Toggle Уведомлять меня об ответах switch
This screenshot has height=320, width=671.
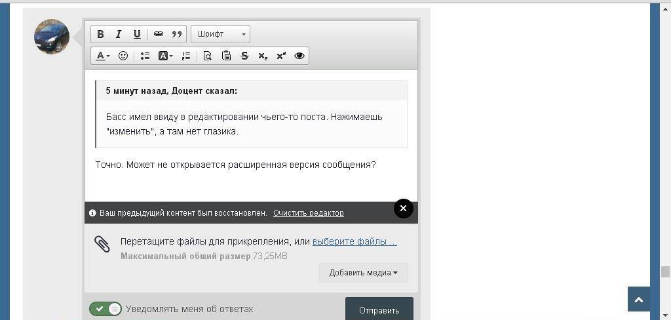point(105,309)
